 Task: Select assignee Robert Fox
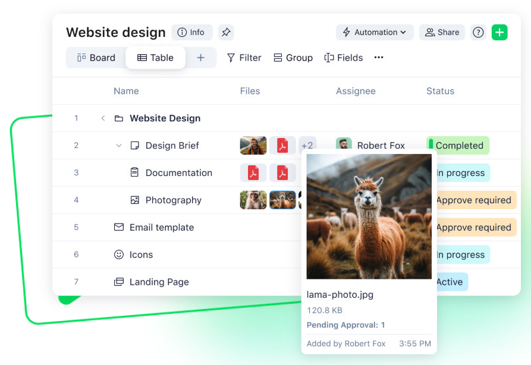[381, 144]
